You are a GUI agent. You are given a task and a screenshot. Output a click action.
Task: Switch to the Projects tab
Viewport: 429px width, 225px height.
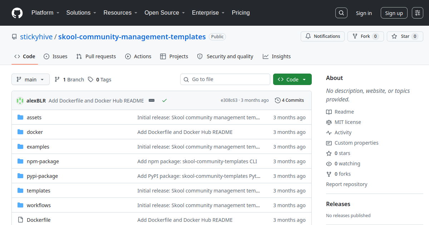(x=174, y=56)
